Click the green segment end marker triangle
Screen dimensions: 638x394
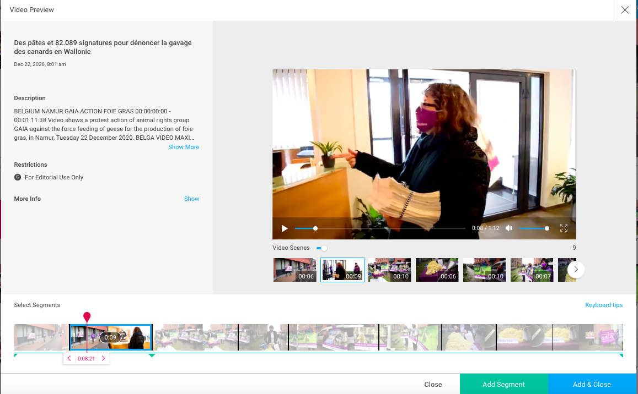click(152, 355)
